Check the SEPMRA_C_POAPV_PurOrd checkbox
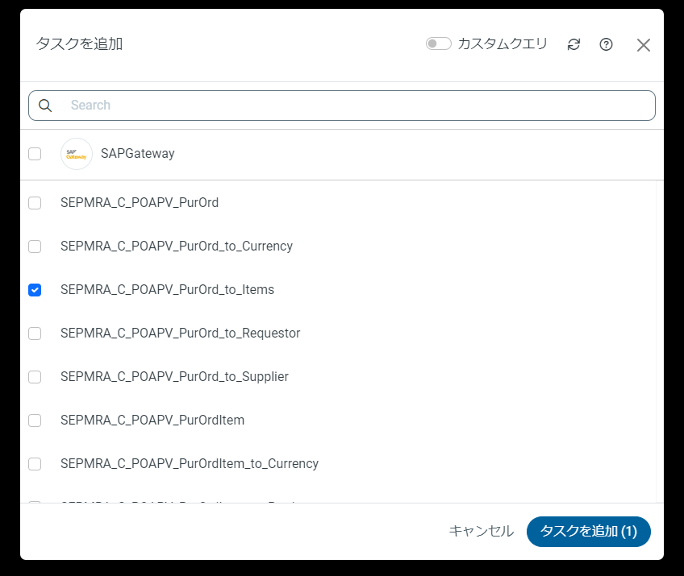Screen dimensions: 684x576 pos(35,203)
